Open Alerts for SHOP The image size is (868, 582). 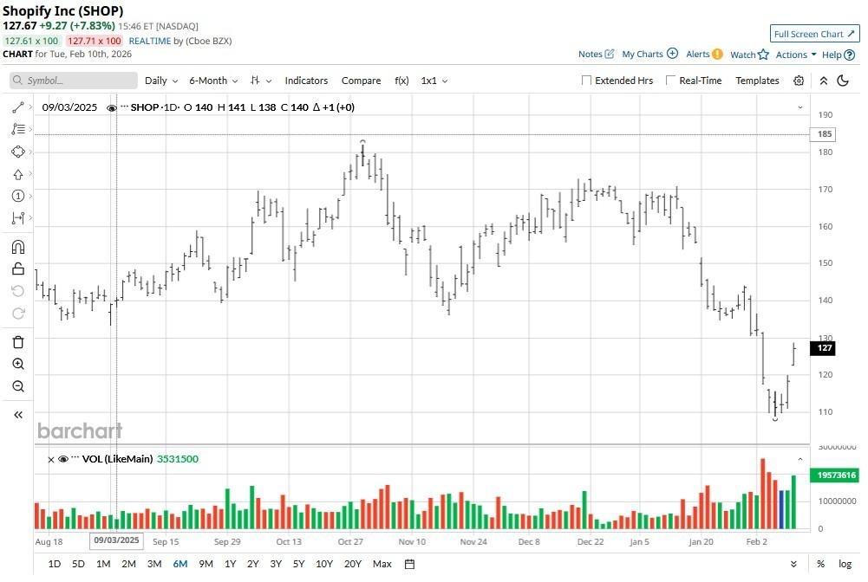click(704, 55)
